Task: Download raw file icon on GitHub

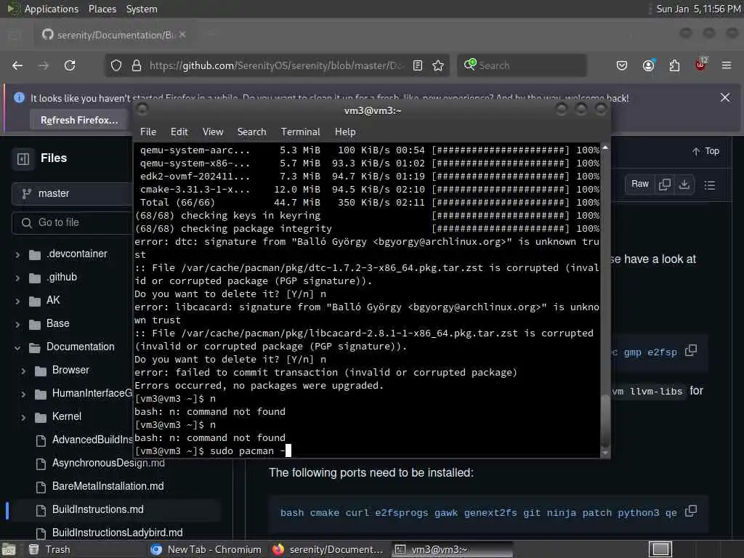Action: [x=684, y=184]
